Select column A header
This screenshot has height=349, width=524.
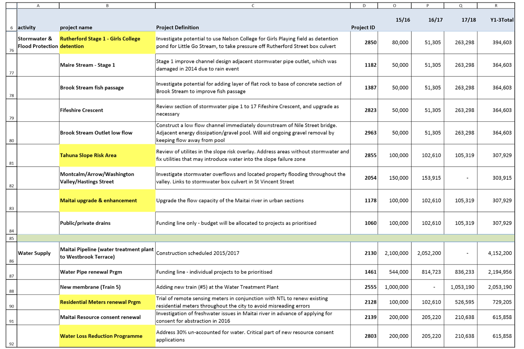(x=38, y=5)
